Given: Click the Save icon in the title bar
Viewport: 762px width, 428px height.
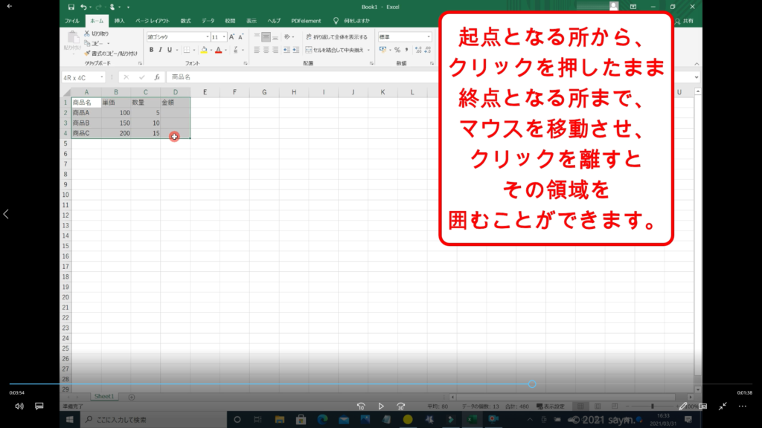Looking at the screenshot, I should [71, 7].
